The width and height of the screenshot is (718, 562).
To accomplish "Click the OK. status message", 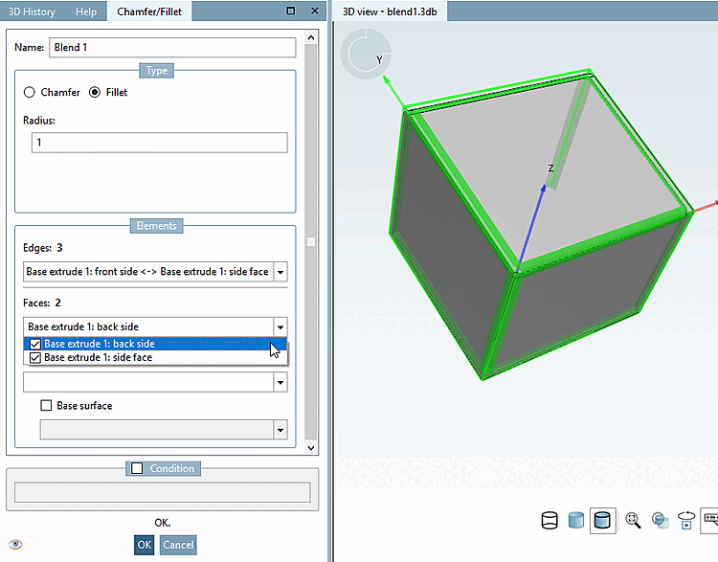I will coord(163,523).
